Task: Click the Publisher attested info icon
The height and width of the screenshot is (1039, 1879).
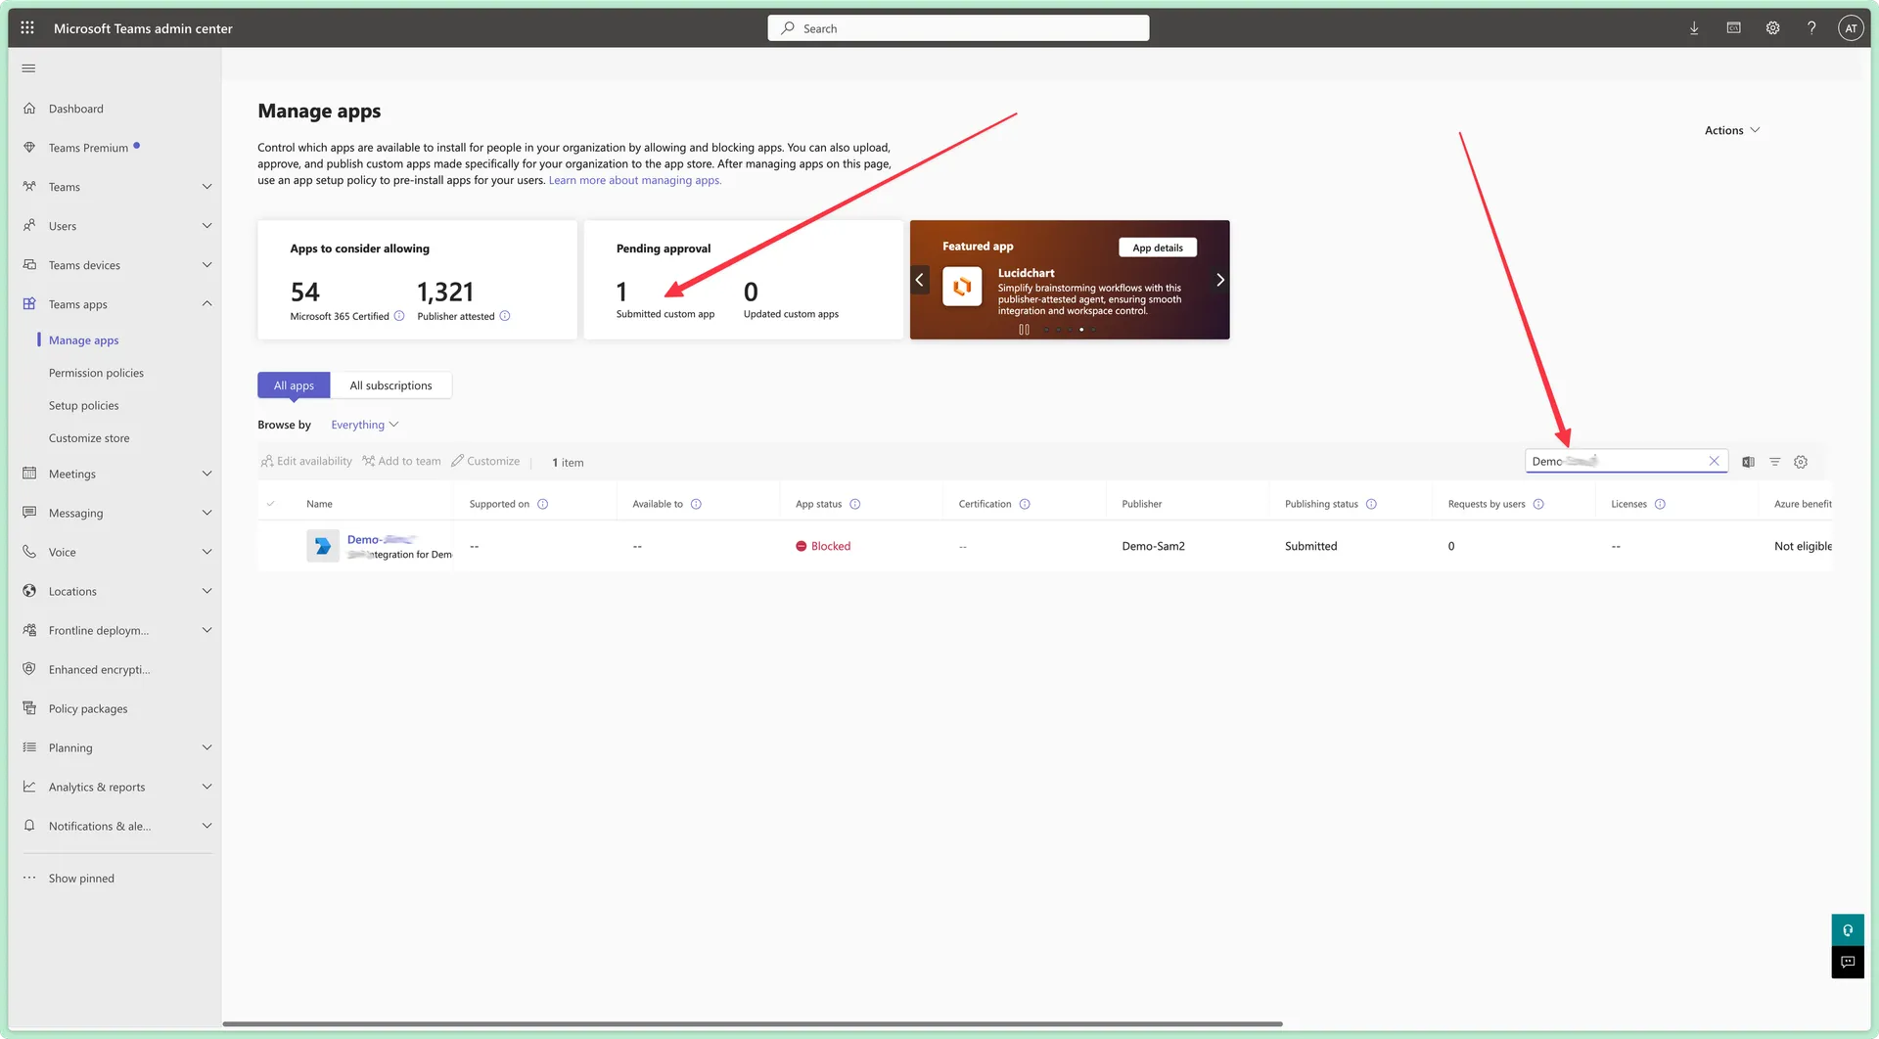Action: (x=505, y=316)
